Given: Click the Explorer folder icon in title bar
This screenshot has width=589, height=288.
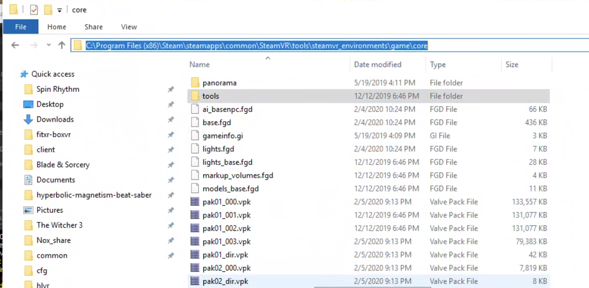Looking at the screenshot, I should [x=13, y=9].
